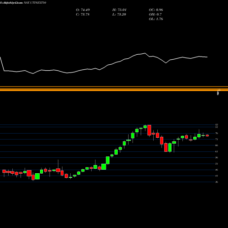Click the OC: 0.96 reading

(x=156, y=10)
